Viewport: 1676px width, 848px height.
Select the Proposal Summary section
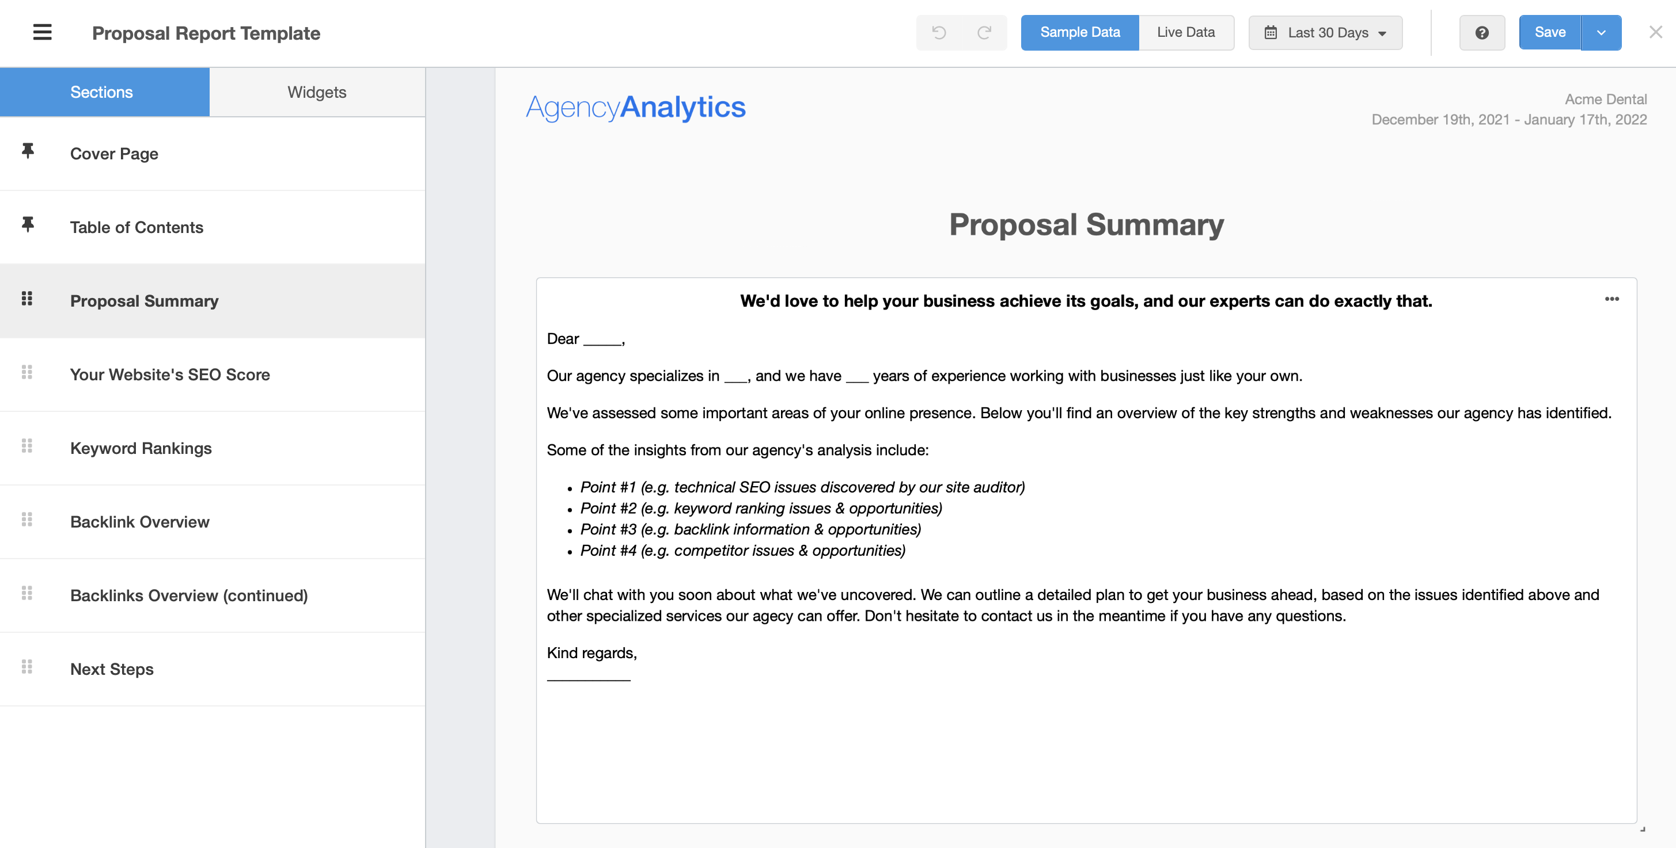(x=145, y=301)
